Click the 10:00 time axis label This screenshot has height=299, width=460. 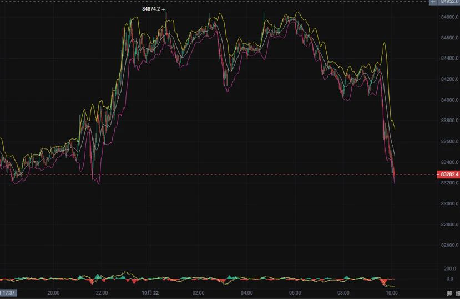click(x=392, y=293)
